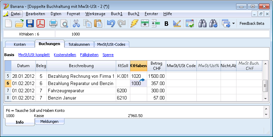Click the Beschreibung column header
This screenshot has height=137, width=273.
click(81, 66)
